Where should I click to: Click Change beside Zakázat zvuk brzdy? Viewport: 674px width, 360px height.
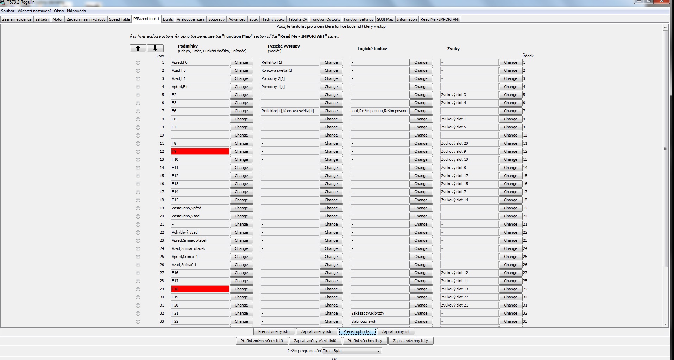421,313
